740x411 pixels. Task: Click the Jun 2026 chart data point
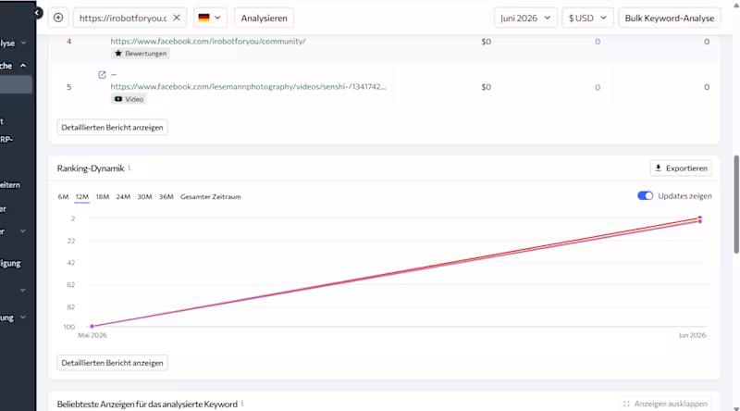pyautogui.click(x=700, y=219)
